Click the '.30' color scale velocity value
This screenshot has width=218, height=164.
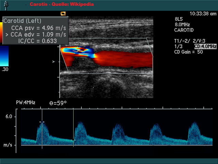pyautogui.click(x=5, y=69)
